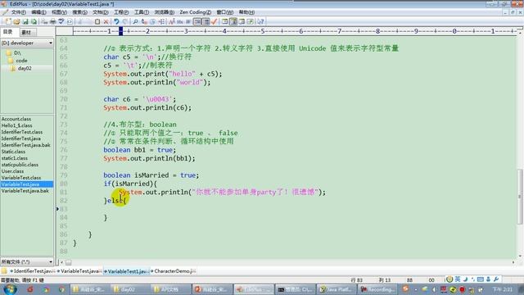This screenshot has width=524, height=295.
Task: Click the New file toolbar icon
Action: click(7, 22)
